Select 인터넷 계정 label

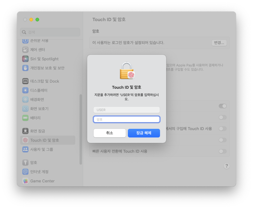(x=39, y=172)
